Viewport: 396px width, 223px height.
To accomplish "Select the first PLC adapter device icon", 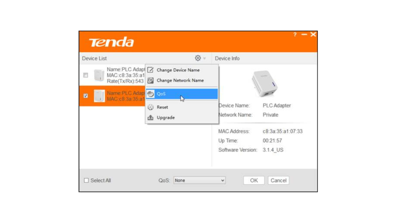I will click(x=99, y=75).
